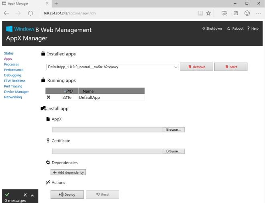Click the Make a Web Note icon

[x=236, y=13]
